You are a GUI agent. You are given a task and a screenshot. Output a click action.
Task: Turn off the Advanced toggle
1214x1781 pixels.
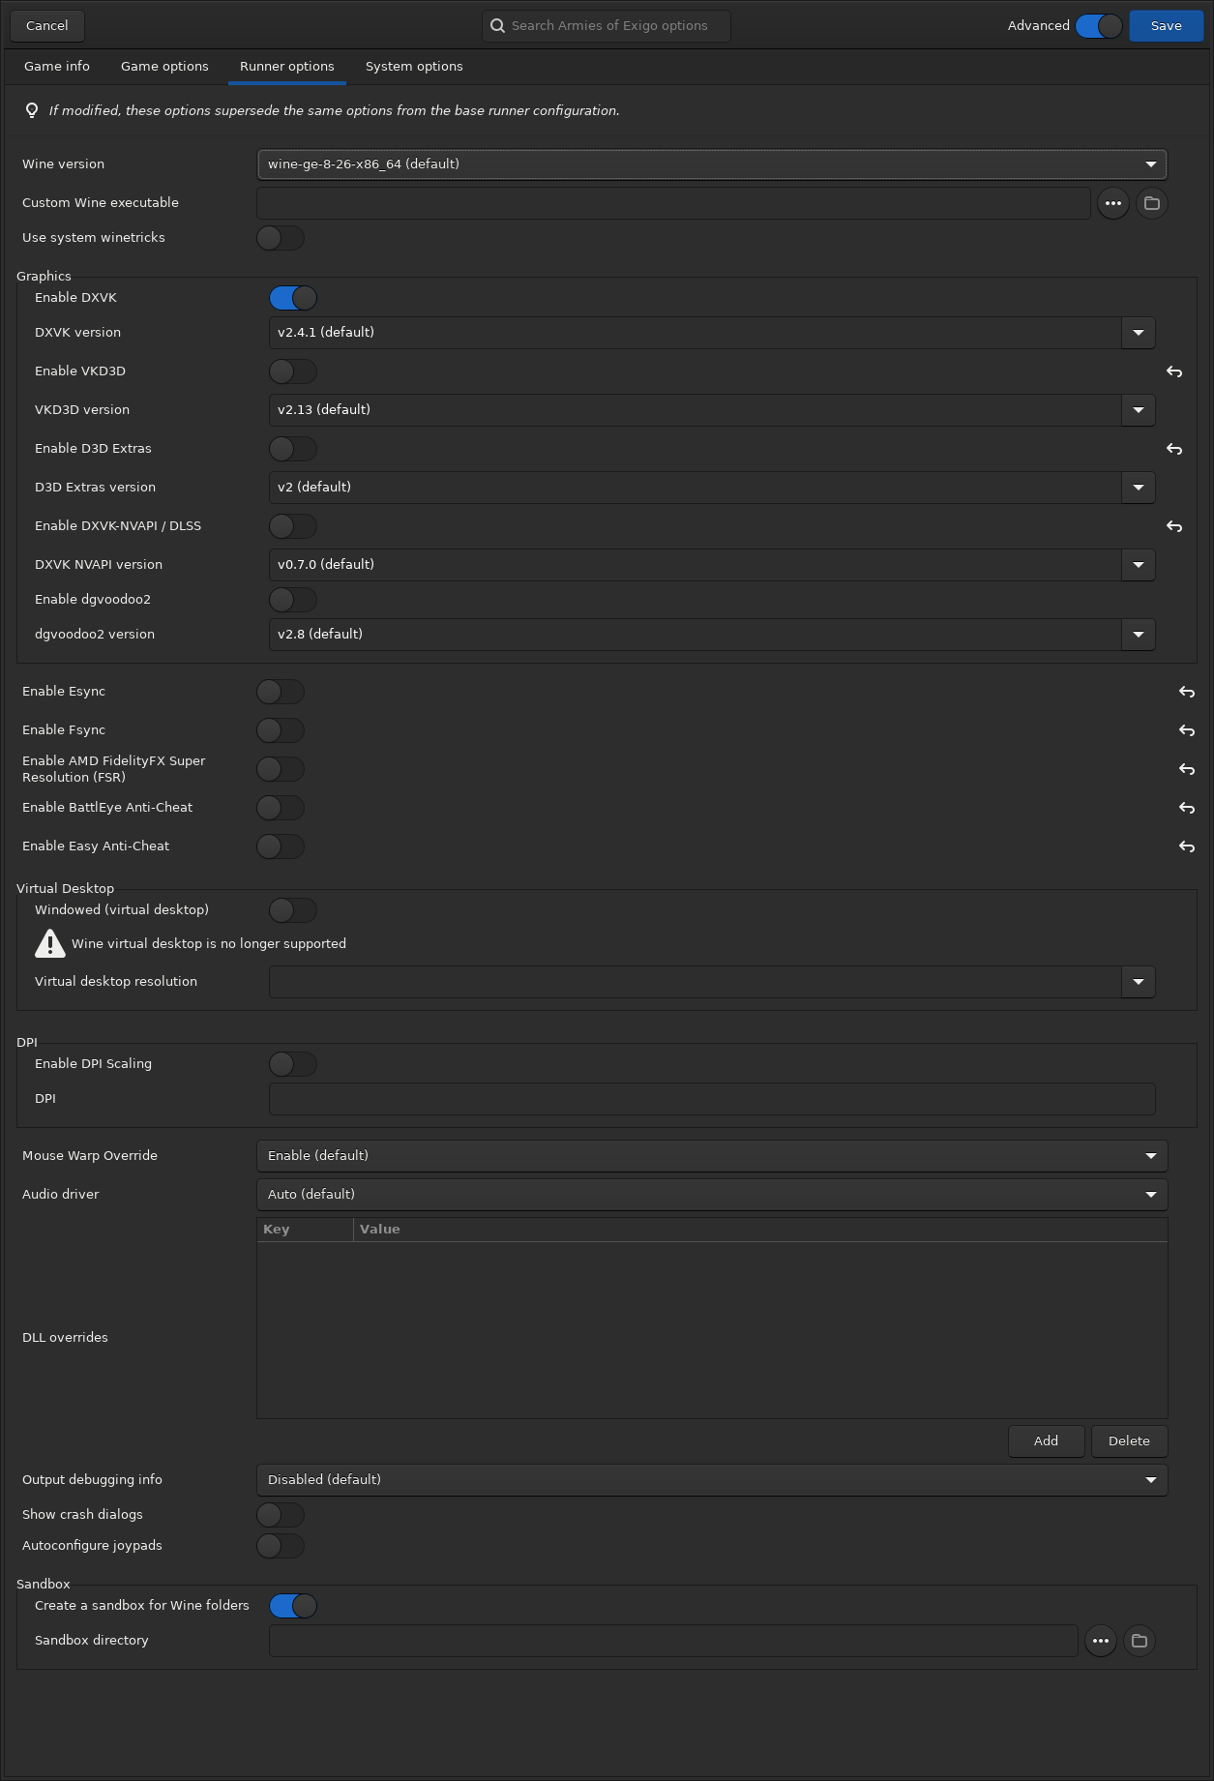click(1099, 26)
